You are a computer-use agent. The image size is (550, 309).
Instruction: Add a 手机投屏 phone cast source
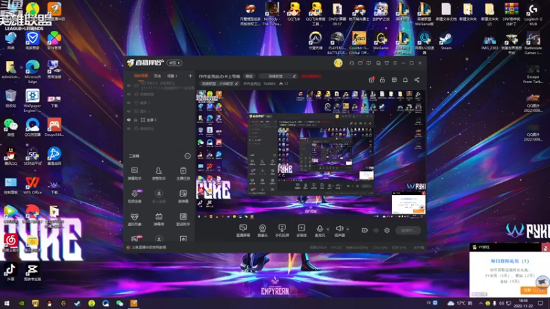[x=282, y=231]
